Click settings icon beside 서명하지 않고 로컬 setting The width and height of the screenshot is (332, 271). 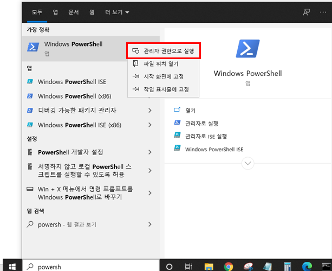[x=30, y=166]
